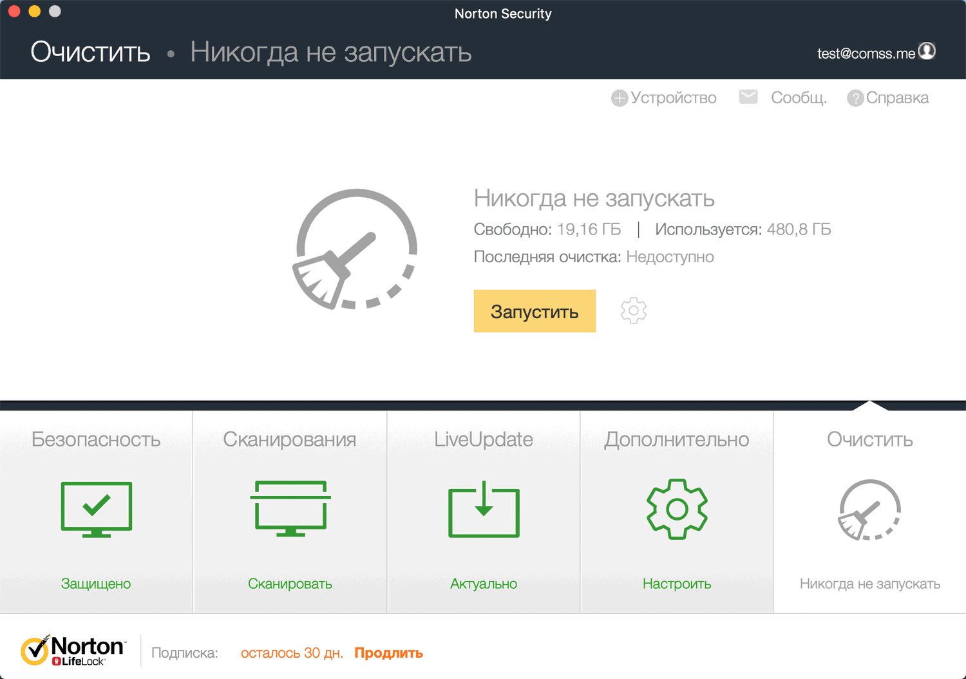This screenshot has width=966, height=679.
Task: Click the user account avatar icon
Action: pos(927,52)
